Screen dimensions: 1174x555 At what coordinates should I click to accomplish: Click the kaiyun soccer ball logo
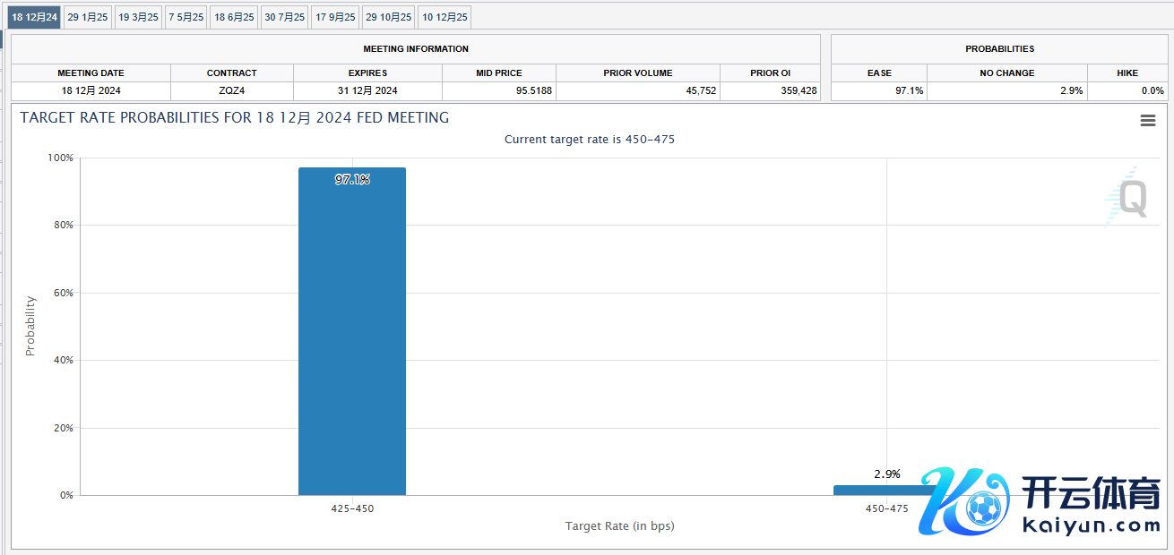pos(982,508)
